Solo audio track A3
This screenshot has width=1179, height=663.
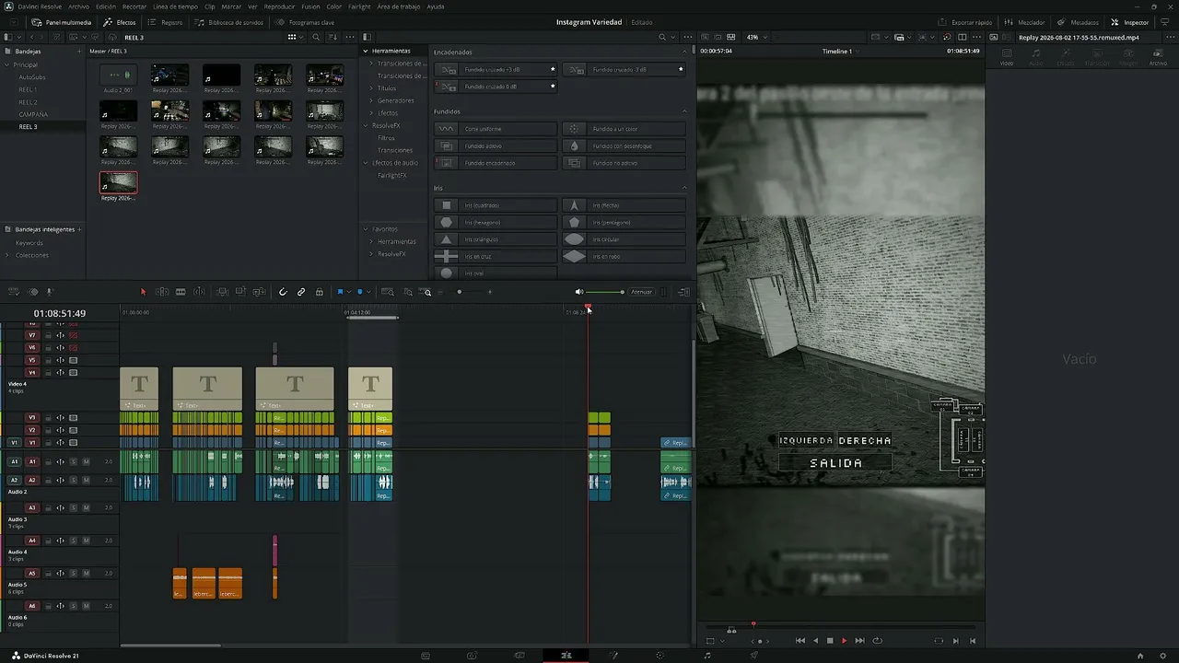pyautogui.click(x=73, y=507)
